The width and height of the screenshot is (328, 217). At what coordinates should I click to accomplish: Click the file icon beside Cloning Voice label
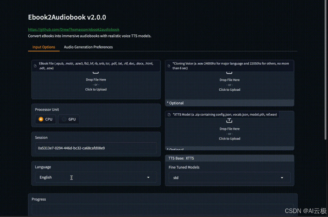pos(169,66)
